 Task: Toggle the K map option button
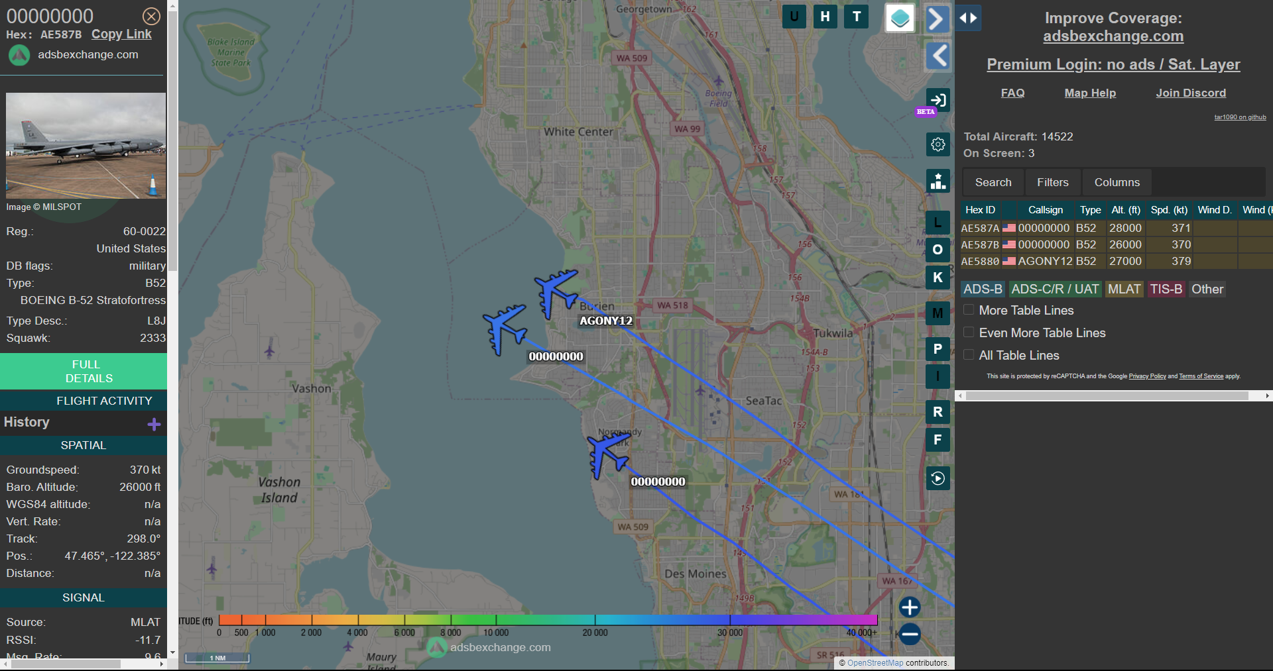click(938, 278)
